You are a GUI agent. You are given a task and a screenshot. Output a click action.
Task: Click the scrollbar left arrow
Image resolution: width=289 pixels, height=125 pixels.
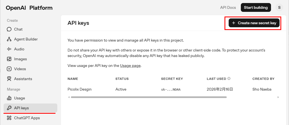(x=69, y=97)
